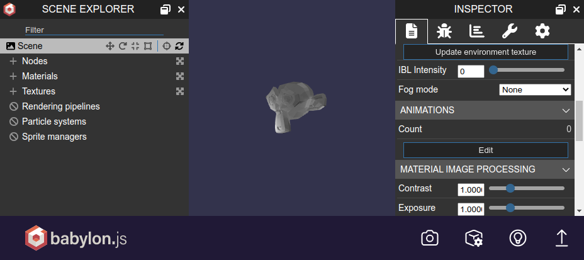The width and height of the screenshot is (584, 260).
Task: Collapse MATERIAL IMAGE PROCESSING section
Action: point(485,169)
